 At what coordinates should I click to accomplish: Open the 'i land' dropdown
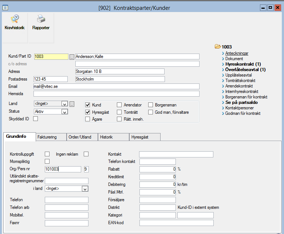point(85,189)
